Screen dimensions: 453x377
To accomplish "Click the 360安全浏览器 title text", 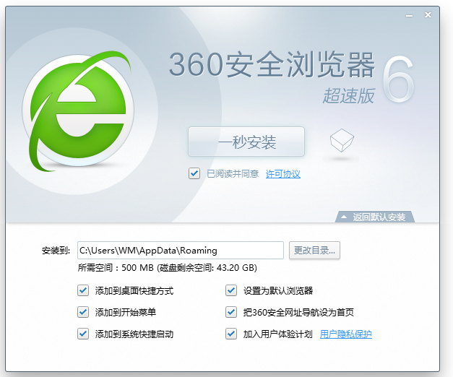I will pyautogui.click(x=272, y=64).
